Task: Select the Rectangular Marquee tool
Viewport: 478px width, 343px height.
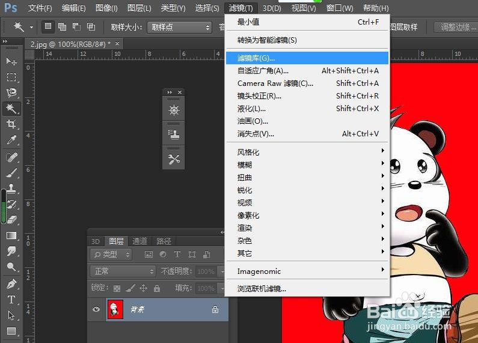Action: (11, 77)
